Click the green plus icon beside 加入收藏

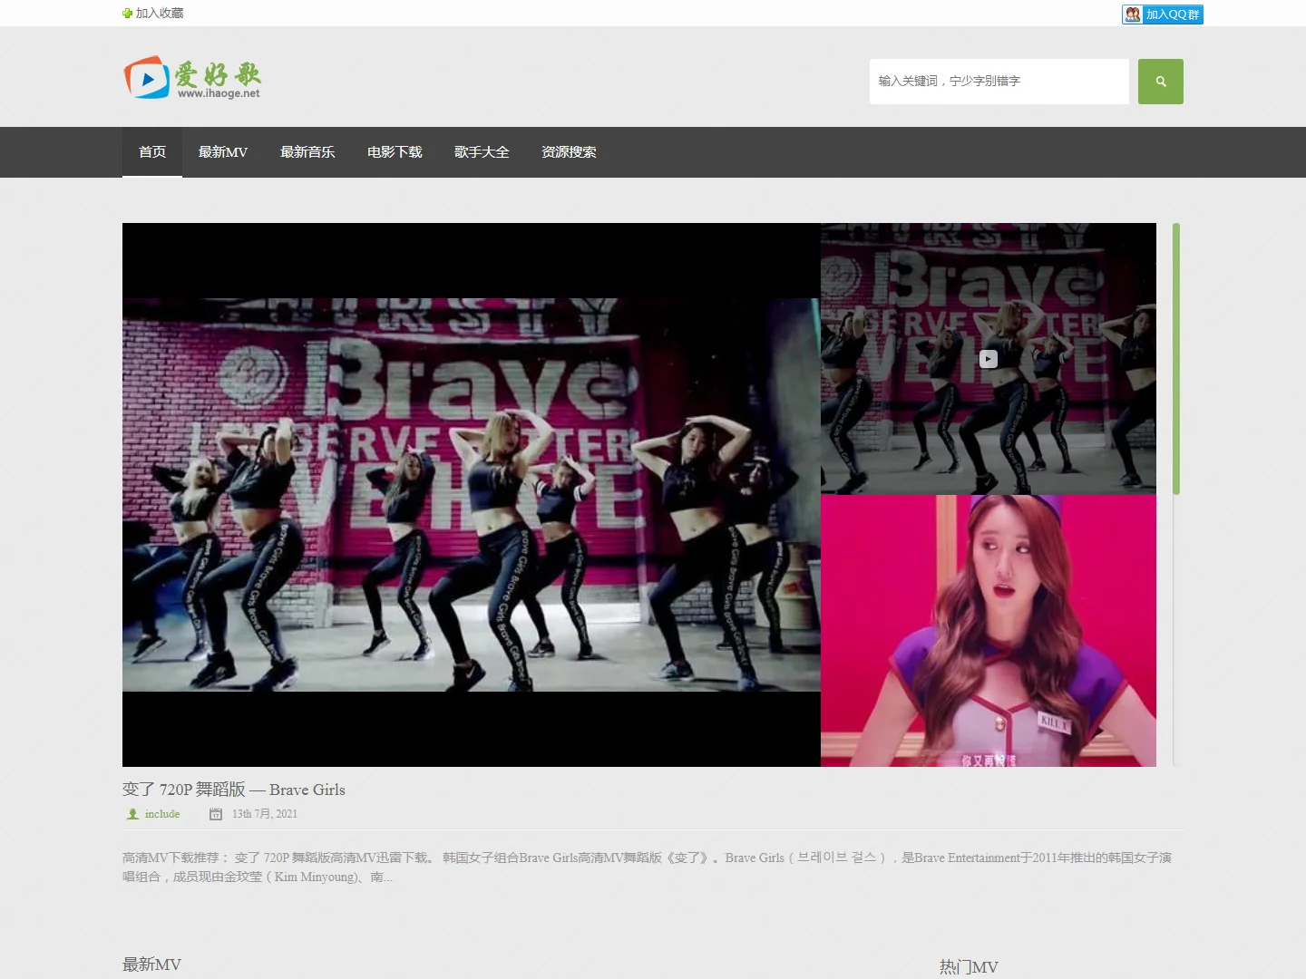[127, 14]
